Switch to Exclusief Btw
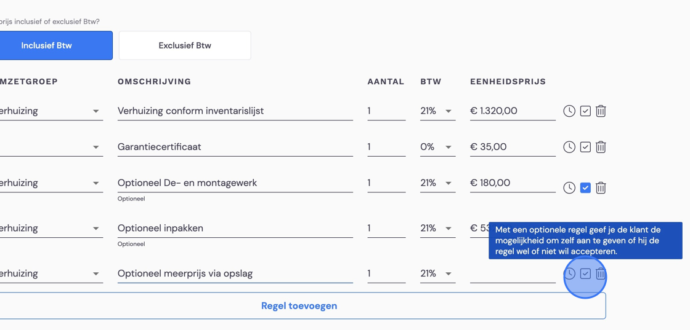 185,45
